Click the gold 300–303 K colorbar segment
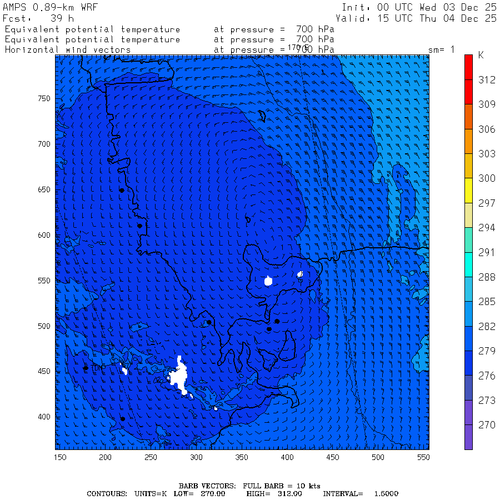 pyautogui.click(x=468, y=166)
